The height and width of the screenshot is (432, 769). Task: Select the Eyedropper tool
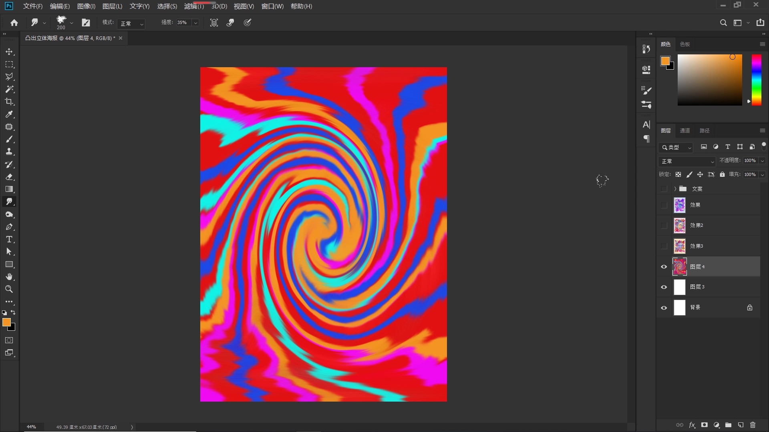[9, 114]
